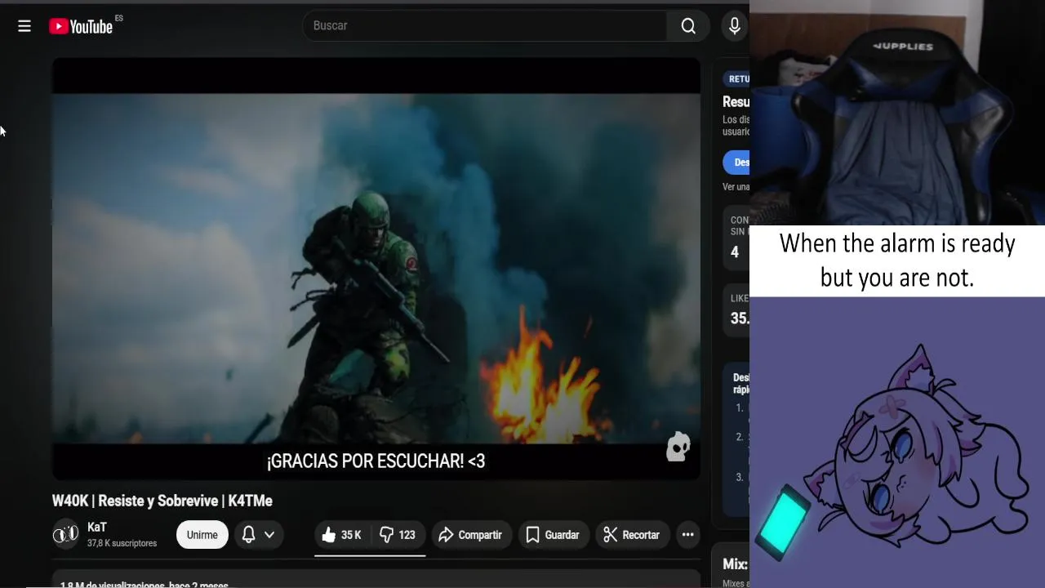Viewport: 1045px width, 588px height.
Task: Like the video with thumbs up 35 K
Action: pos(342,535)
